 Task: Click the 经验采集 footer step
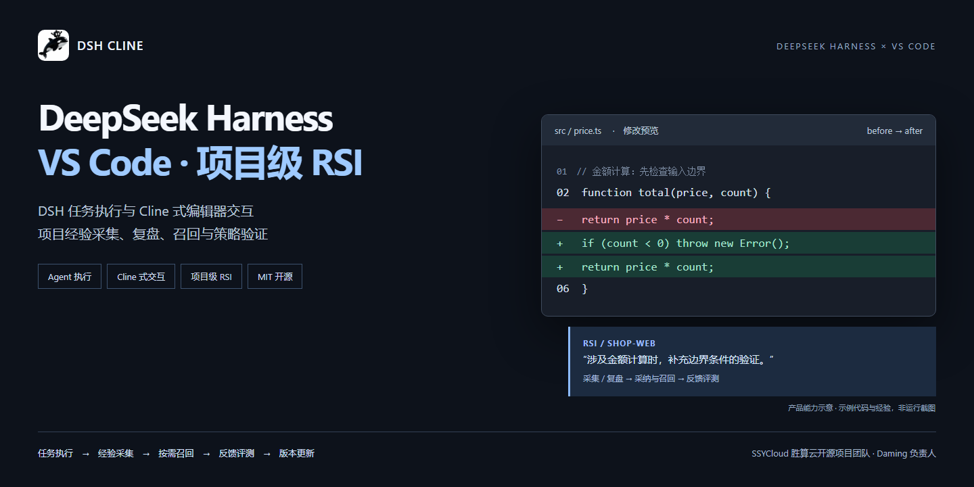[116, 453]
